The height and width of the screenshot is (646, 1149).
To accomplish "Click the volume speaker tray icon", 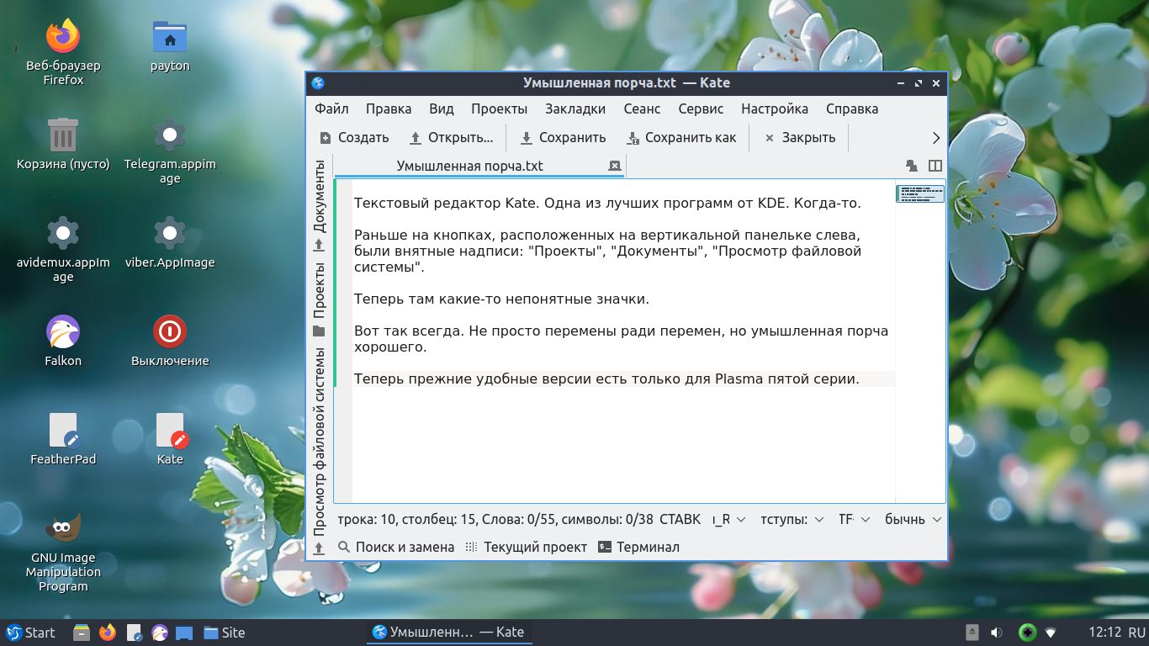I will click(997, 633).
